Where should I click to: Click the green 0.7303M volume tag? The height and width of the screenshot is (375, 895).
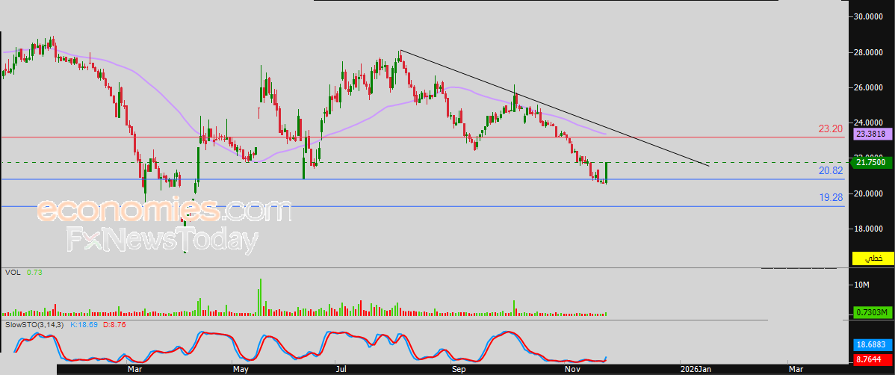coord(873,312)
